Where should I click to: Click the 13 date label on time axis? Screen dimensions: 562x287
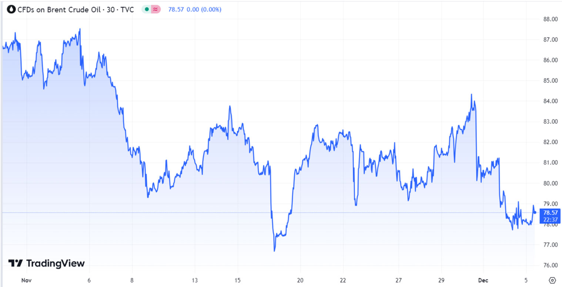tap(195, 280)
